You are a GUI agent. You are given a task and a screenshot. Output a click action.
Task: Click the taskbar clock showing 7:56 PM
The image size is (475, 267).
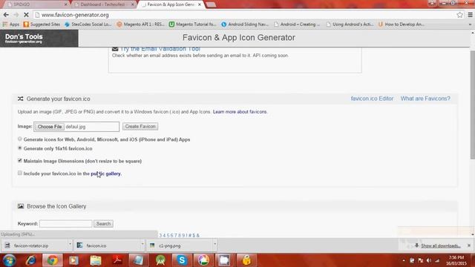click(456, 260)
